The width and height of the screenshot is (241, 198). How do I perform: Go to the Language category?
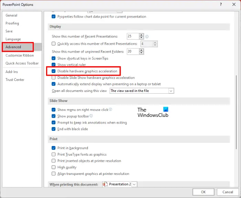point(13,39)
